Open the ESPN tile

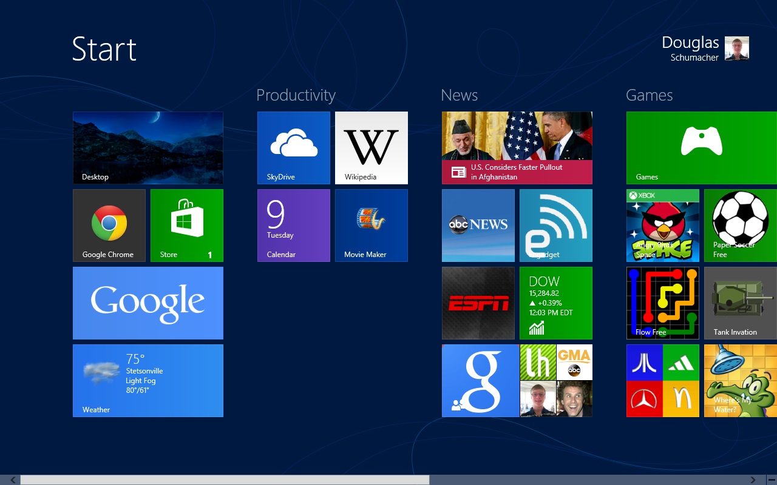point(478,303)
